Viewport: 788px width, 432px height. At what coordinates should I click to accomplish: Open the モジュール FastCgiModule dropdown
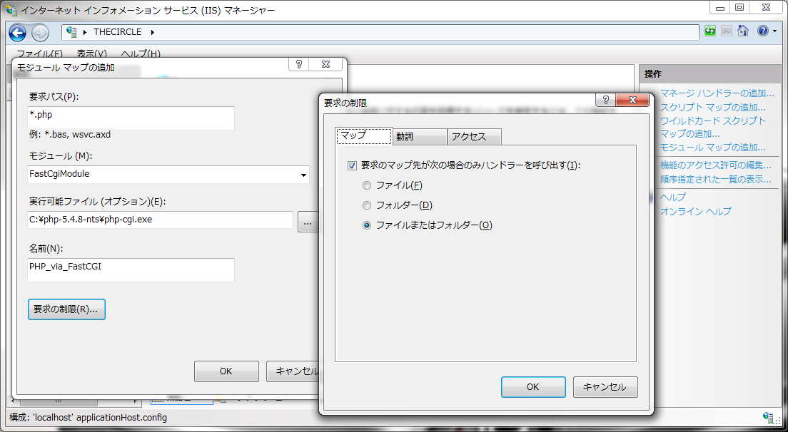(303, 174)
